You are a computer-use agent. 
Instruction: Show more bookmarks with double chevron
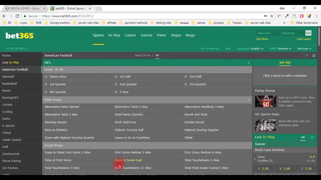pos(284,23)
